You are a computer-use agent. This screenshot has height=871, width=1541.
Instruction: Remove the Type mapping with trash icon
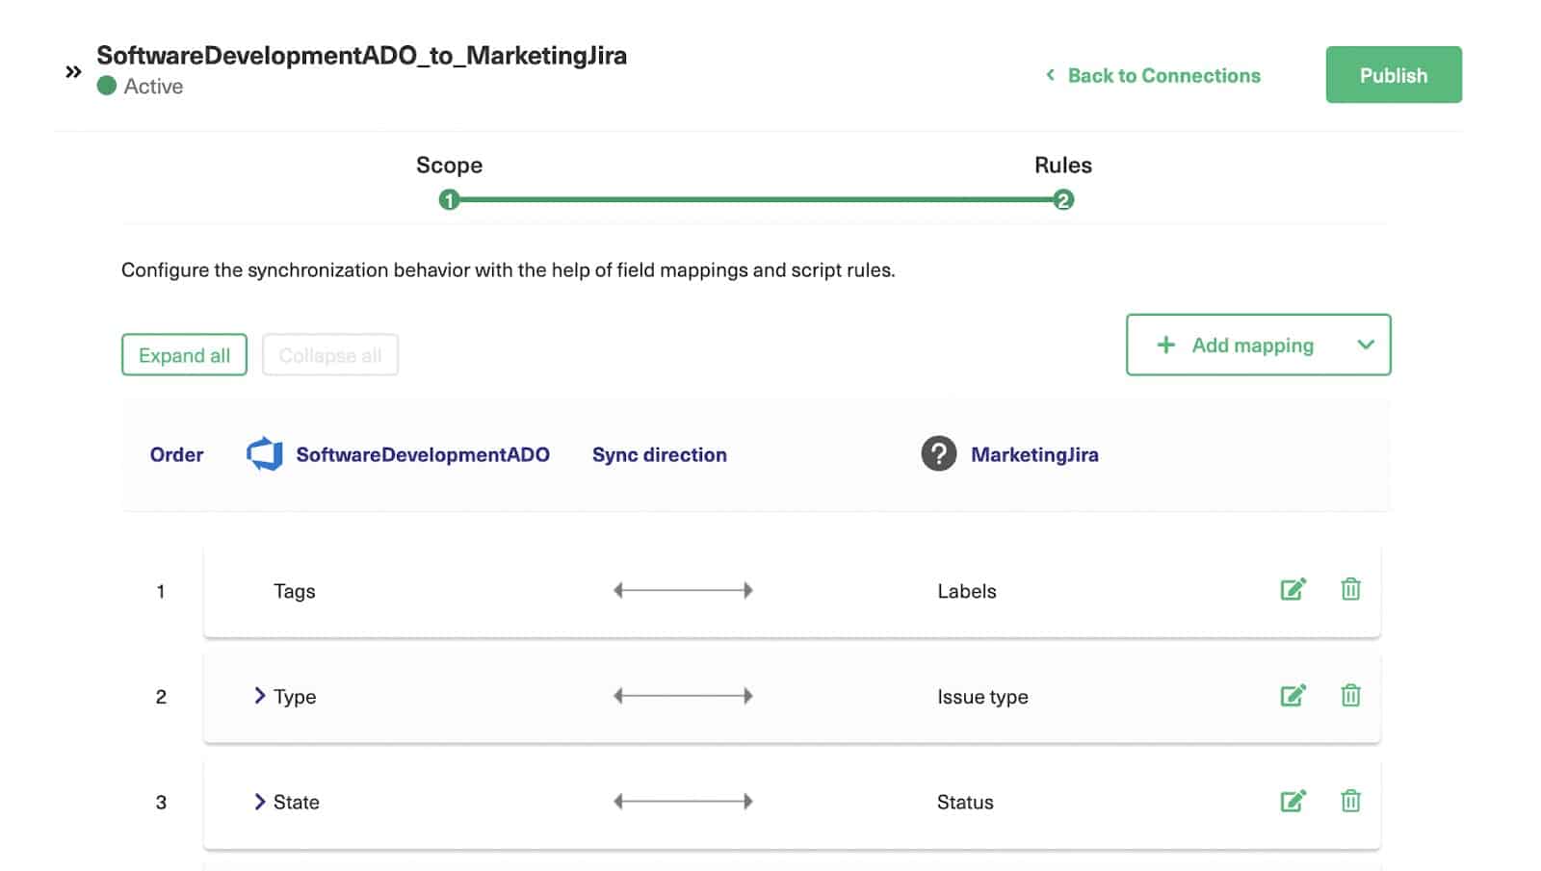pos(1350,695)
